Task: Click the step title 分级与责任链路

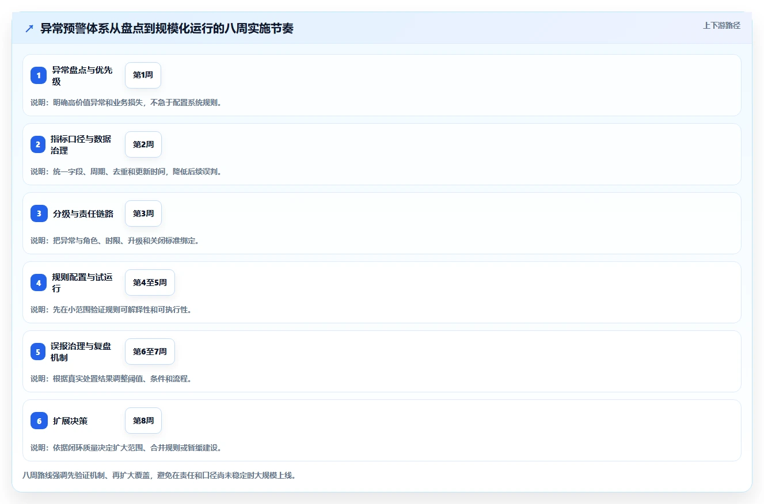Action: coord(83,213)
